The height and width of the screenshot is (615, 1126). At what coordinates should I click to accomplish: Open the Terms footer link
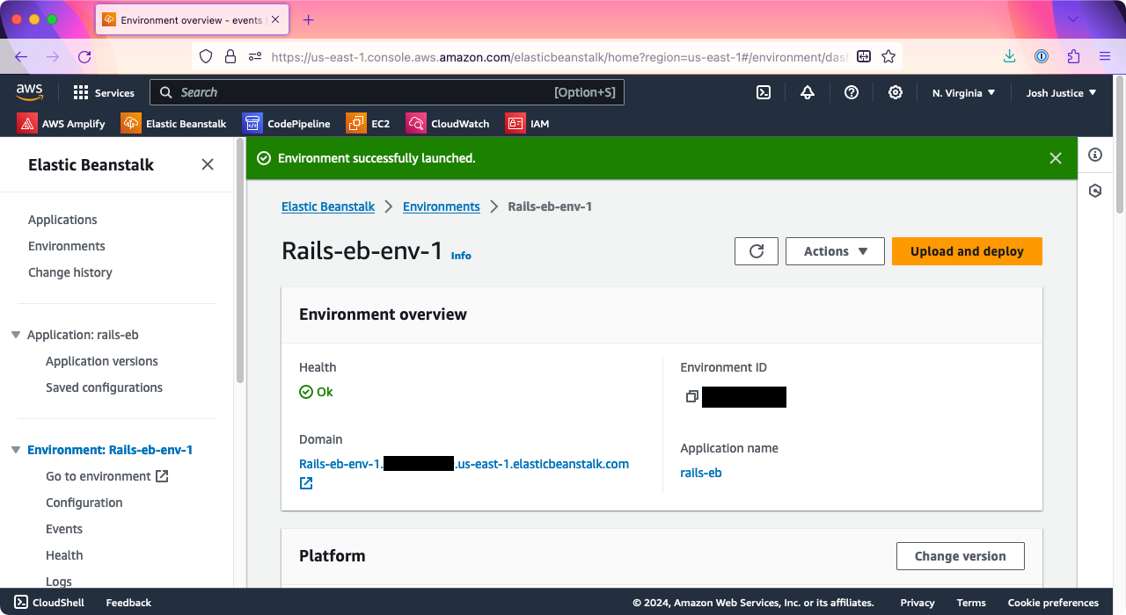click(971, 603)
